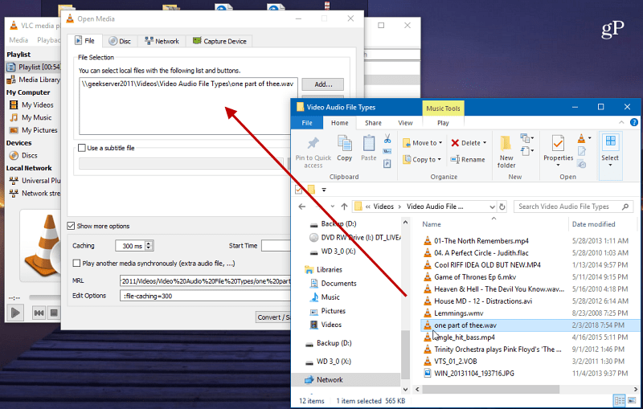Click the History icon in Open group

tap(581, 165)
